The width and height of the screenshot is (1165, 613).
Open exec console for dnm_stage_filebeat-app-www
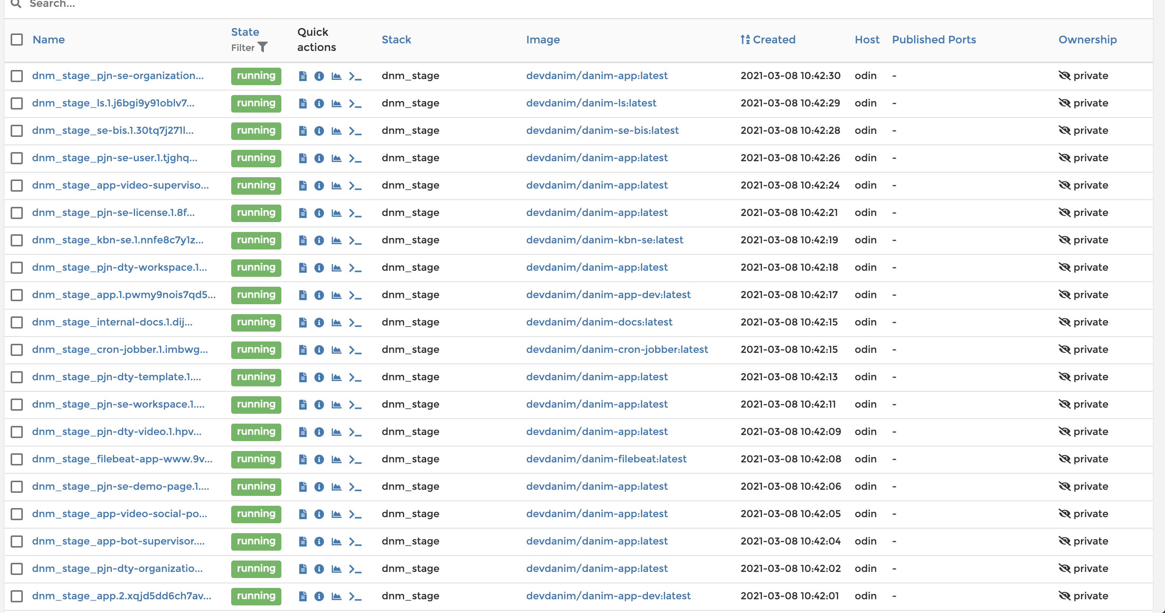(x=355, y=459)
